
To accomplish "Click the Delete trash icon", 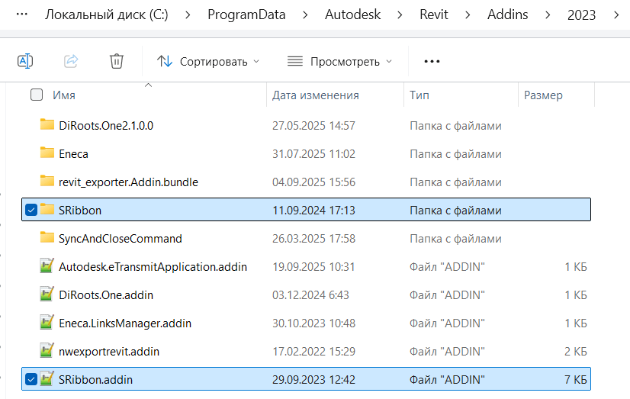I will pyautogui.click(x=117, y=62).
